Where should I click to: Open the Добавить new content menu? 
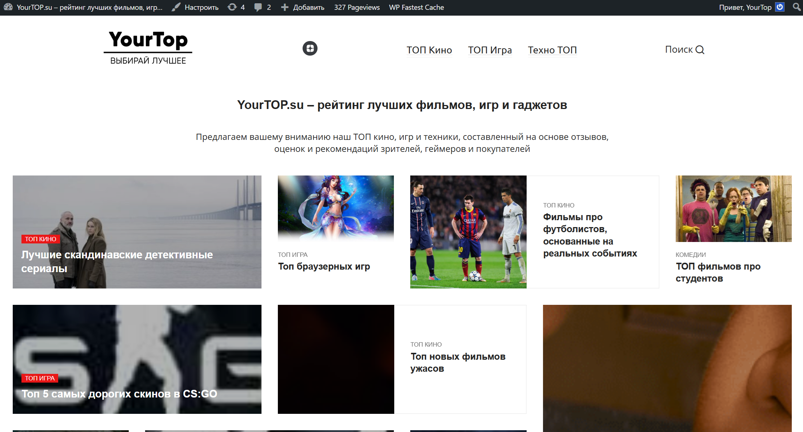[x=308, y=7]
